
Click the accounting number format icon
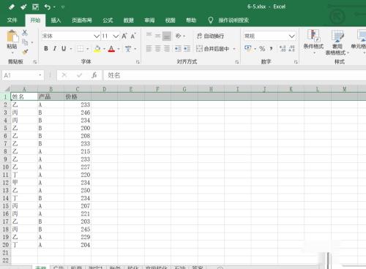[248, 48]
